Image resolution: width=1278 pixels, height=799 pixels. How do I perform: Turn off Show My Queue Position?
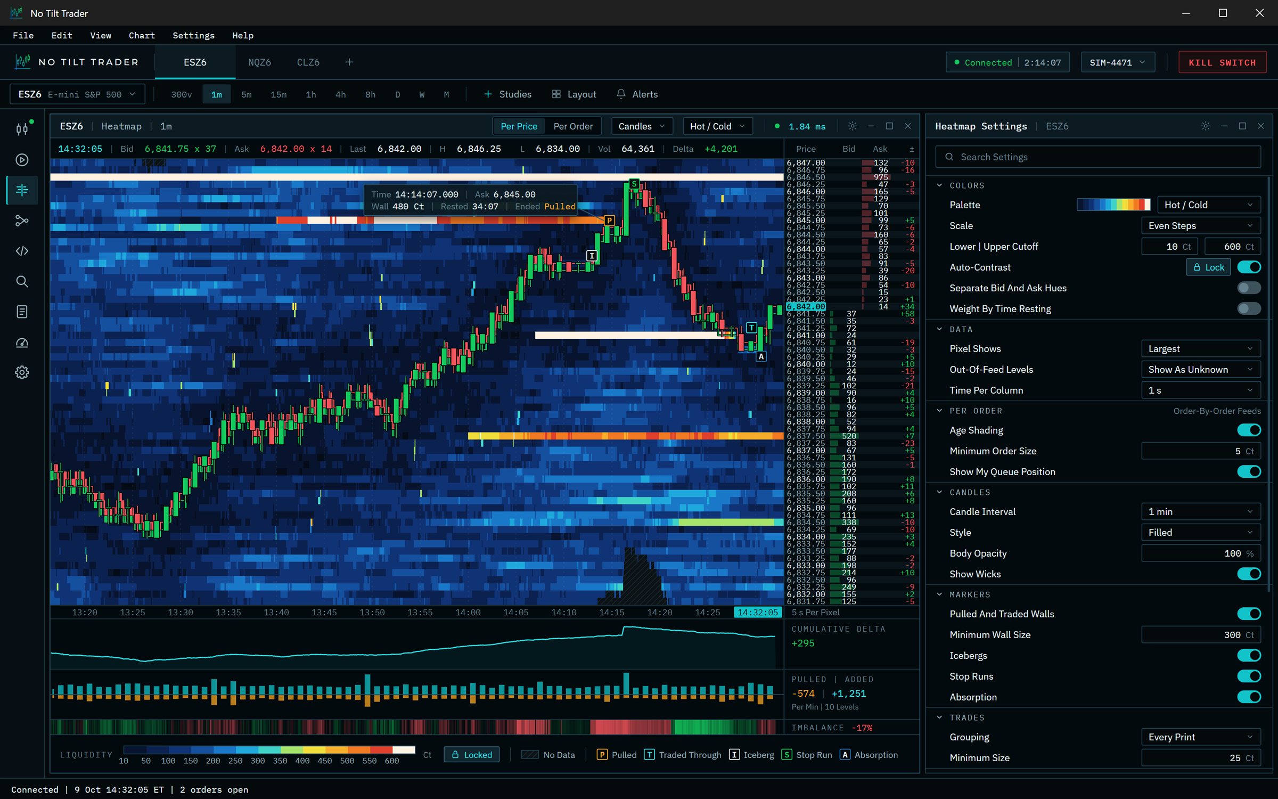[x=1249, y=472]
